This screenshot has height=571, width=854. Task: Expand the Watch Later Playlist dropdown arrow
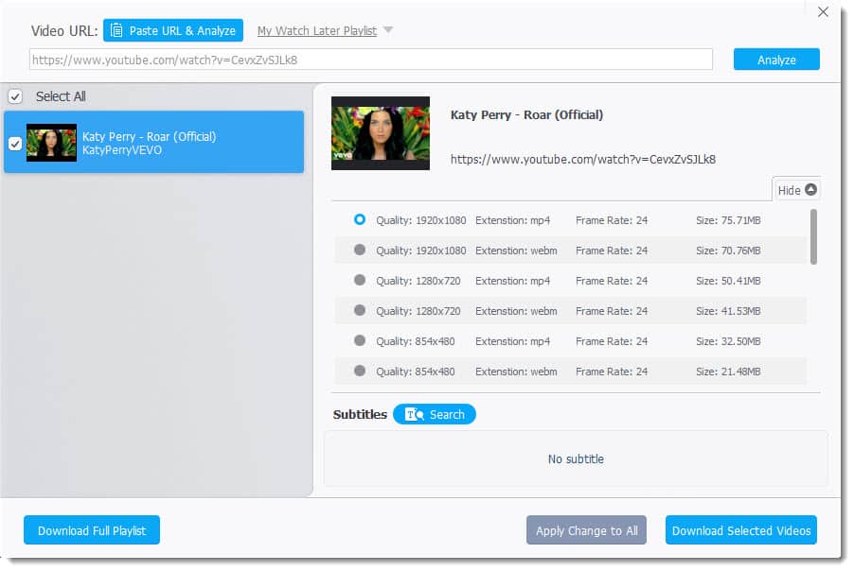point(388,30)
